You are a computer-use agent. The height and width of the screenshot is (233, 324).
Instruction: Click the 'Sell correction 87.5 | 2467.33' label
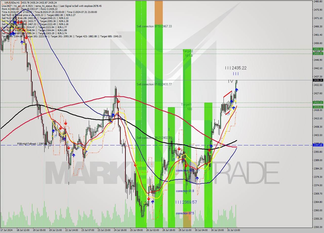(x=154, y=26)
